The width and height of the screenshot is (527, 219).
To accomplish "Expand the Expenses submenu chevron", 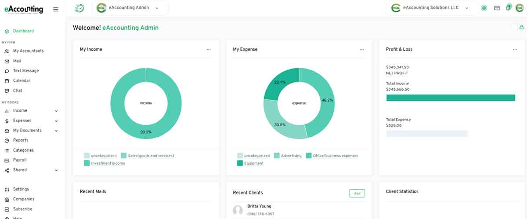I will 56,121.
